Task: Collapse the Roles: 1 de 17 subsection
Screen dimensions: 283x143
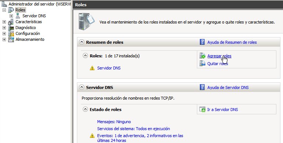Action: point(85,56)
